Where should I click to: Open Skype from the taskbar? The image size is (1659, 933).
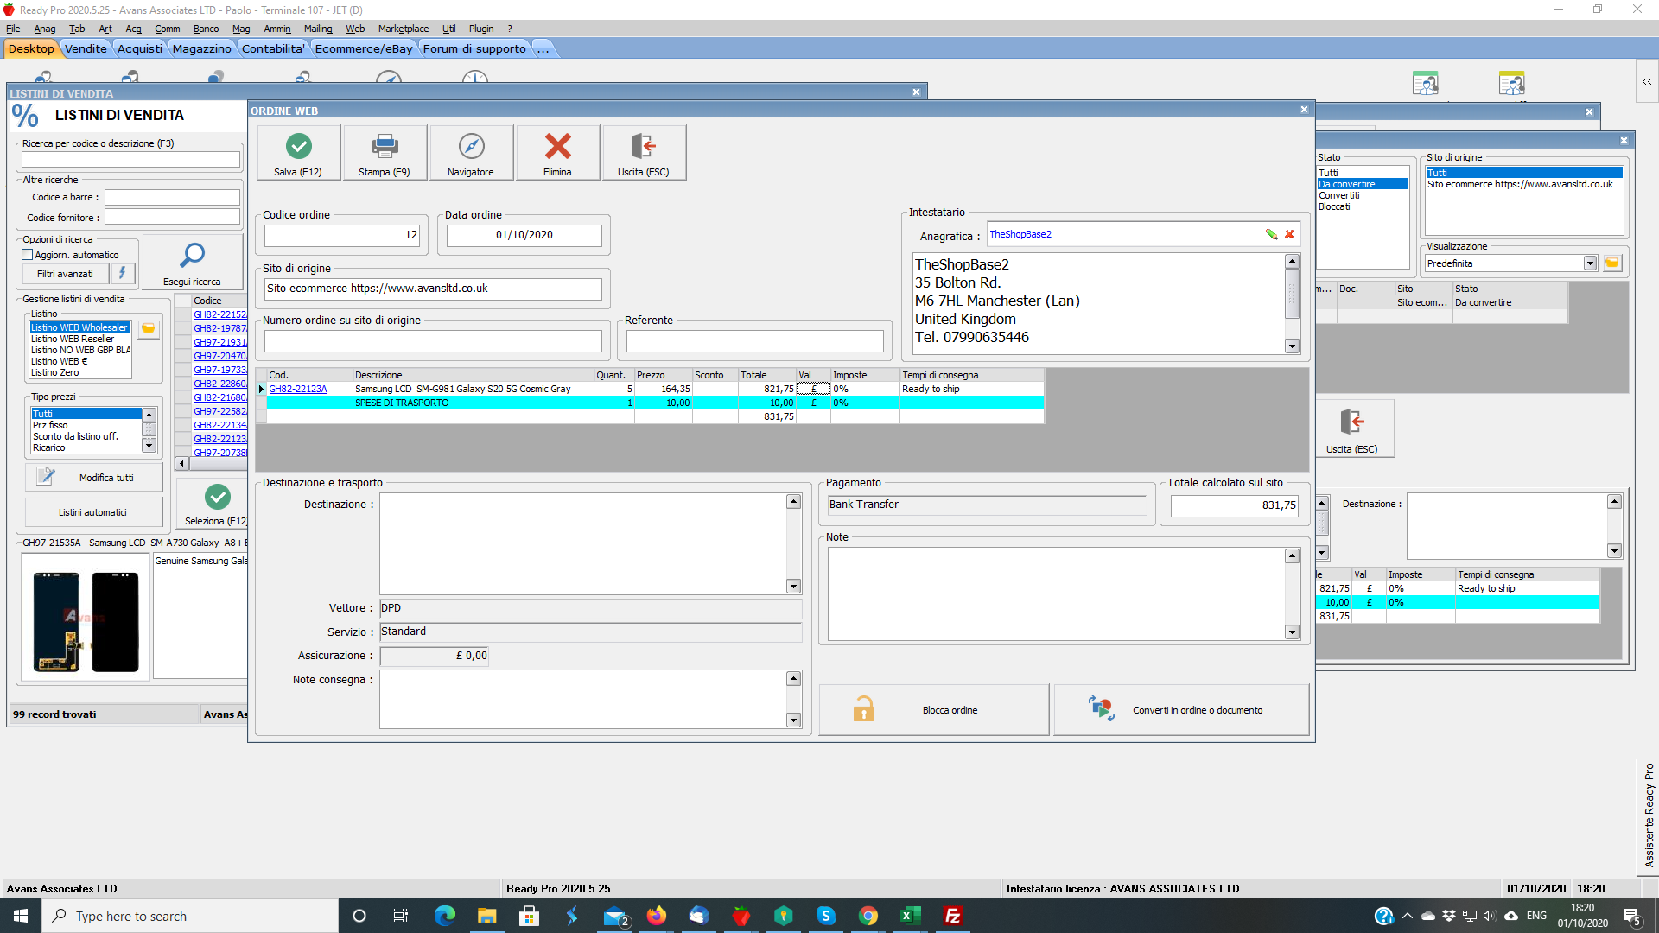pos(825,916)
